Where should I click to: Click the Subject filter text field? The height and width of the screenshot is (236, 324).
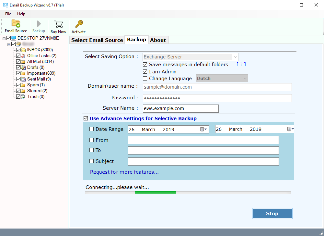(203, 161)
